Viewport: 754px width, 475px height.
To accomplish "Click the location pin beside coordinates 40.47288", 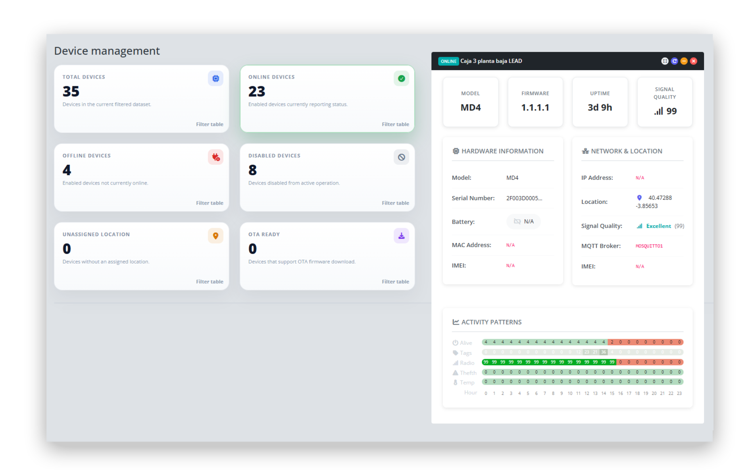I will pyautogui.click(x=639, y=198).
